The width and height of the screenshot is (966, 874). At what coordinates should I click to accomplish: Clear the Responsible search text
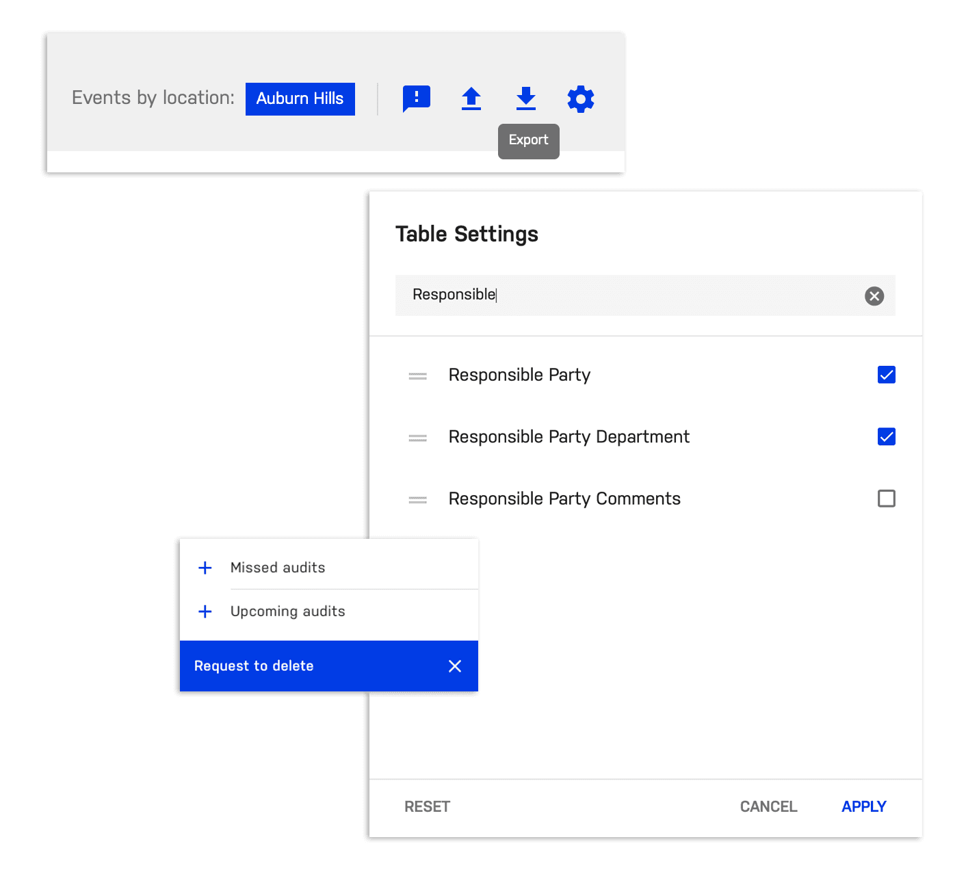point(874,295)
